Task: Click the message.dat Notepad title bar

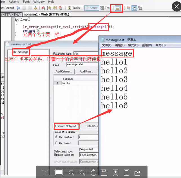Action: [x=140, y=40]
